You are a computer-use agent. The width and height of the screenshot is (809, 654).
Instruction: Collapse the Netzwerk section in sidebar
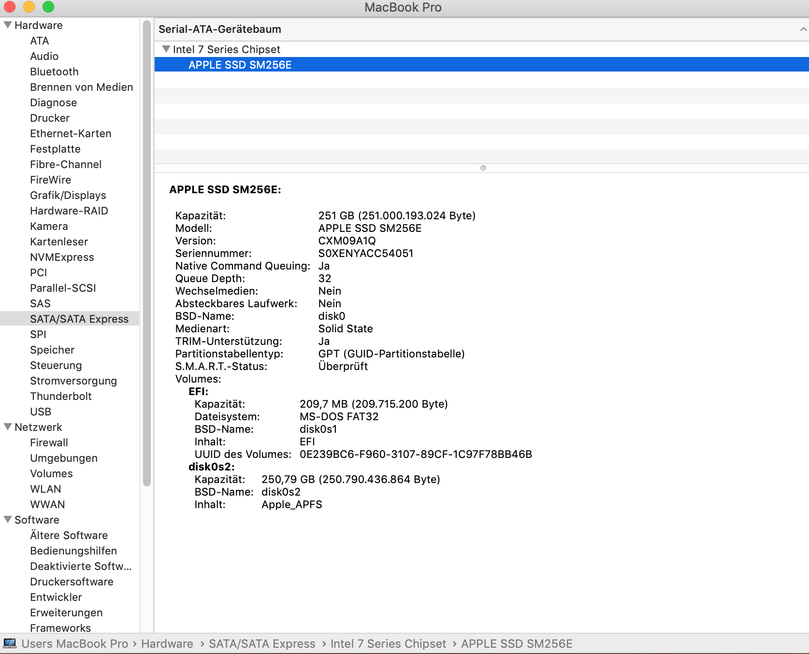[x=8, y=427]
